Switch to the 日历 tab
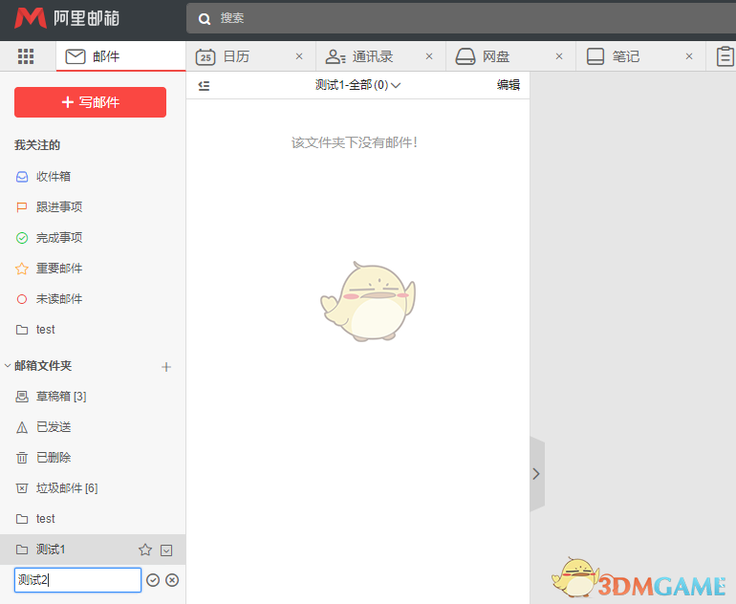Screen dimensions: 736x604 pyautogui.click(x=235, y=56)
